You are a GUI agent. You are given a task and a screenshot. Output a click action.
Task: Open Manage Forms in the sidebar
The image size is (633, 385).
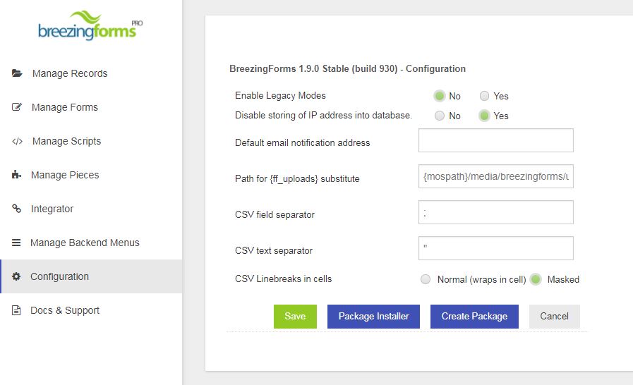(x=65, y=107)
